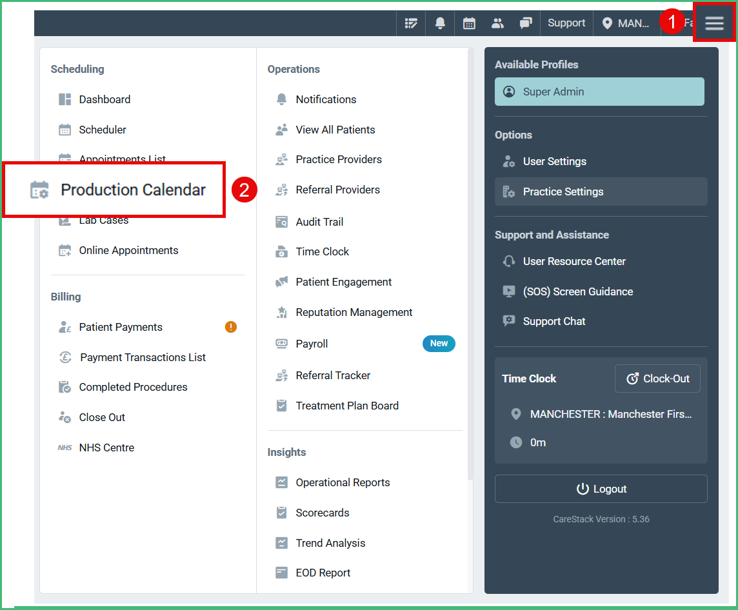Click the Patient Engagement megaphone icon
The width and height of the screenshot is (738, 610).
click(281, 282)
